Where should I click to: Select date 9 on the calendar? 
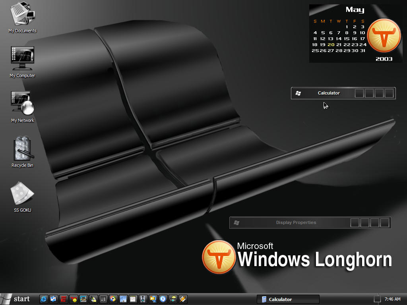click(355, 33)
